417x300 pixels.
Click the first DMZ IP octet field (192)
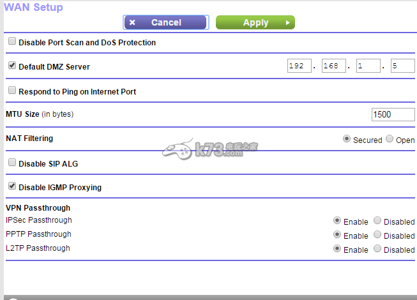pos(299,66)
